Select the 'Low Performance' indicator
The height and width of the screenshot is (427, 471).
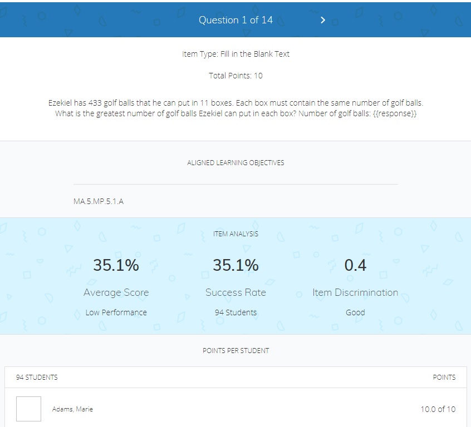(x=116, y=312)
